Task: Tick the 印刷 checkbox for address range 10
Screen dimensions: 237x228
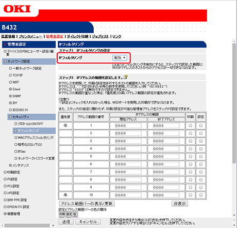Action: pyautogui.click(x=191, y=195)
